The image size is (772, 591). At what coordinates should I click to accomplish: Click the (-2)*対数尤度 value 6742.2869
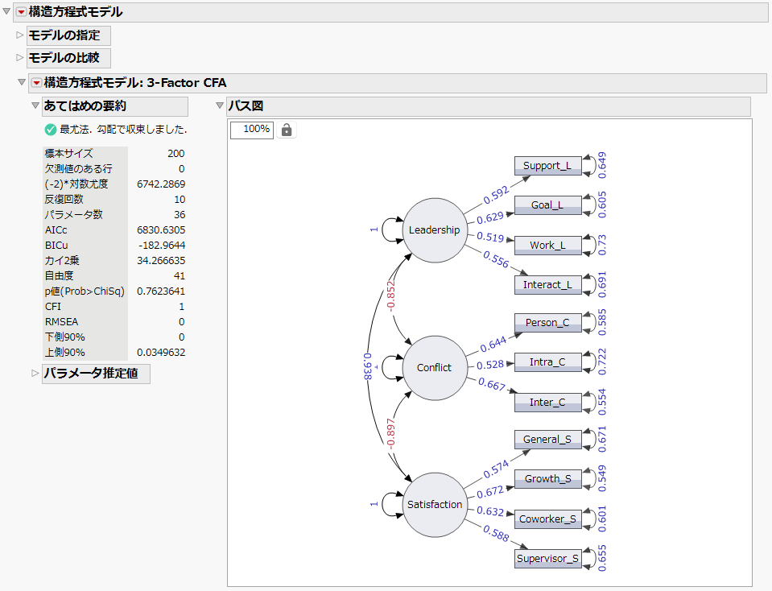tap(161, 184)
